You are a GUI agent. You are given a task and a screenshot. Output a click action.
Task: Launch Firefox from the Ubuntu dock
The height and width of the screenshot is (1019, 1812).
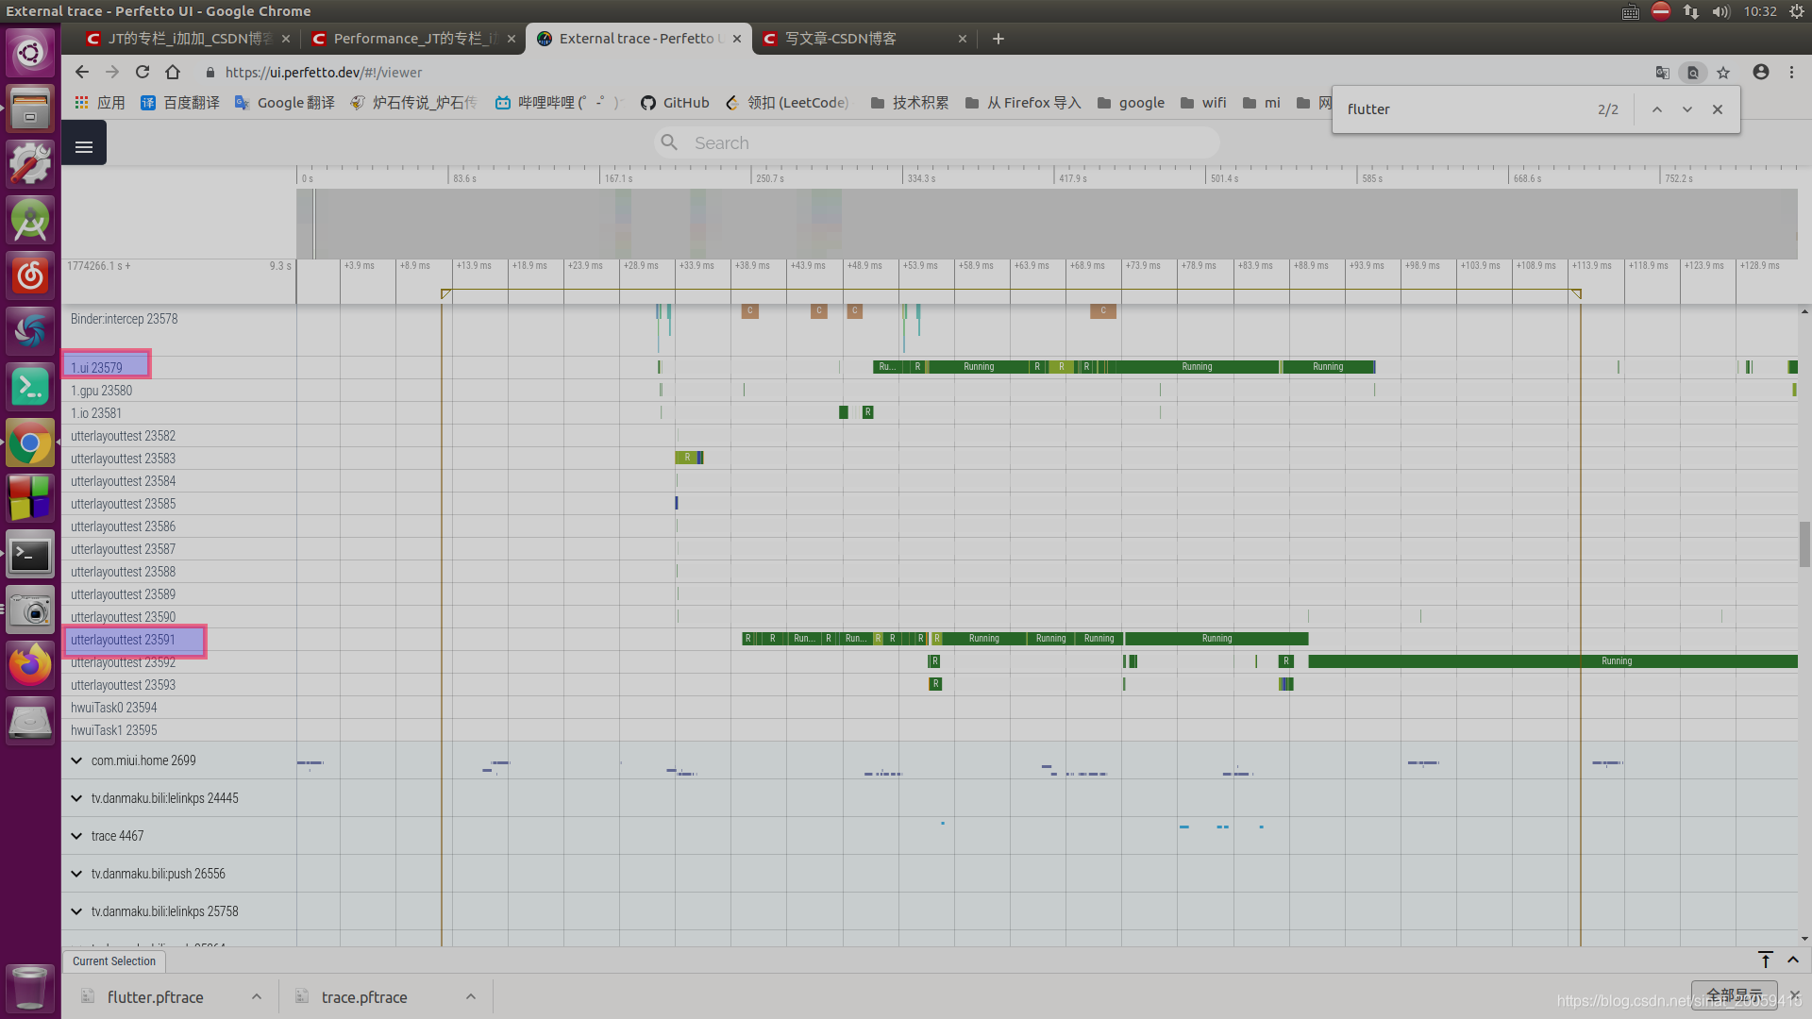pyautogui.click(x=30, y=665)
